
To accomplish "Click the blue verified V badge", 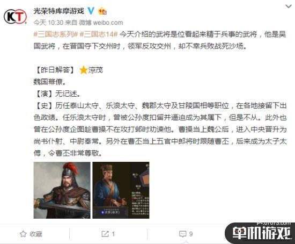I will [x=91, y=11].
